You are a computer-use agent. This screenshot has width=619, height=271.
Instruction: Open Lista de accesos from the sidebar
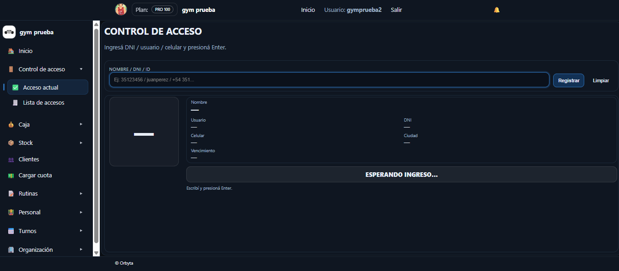click(x=43, y=102)
